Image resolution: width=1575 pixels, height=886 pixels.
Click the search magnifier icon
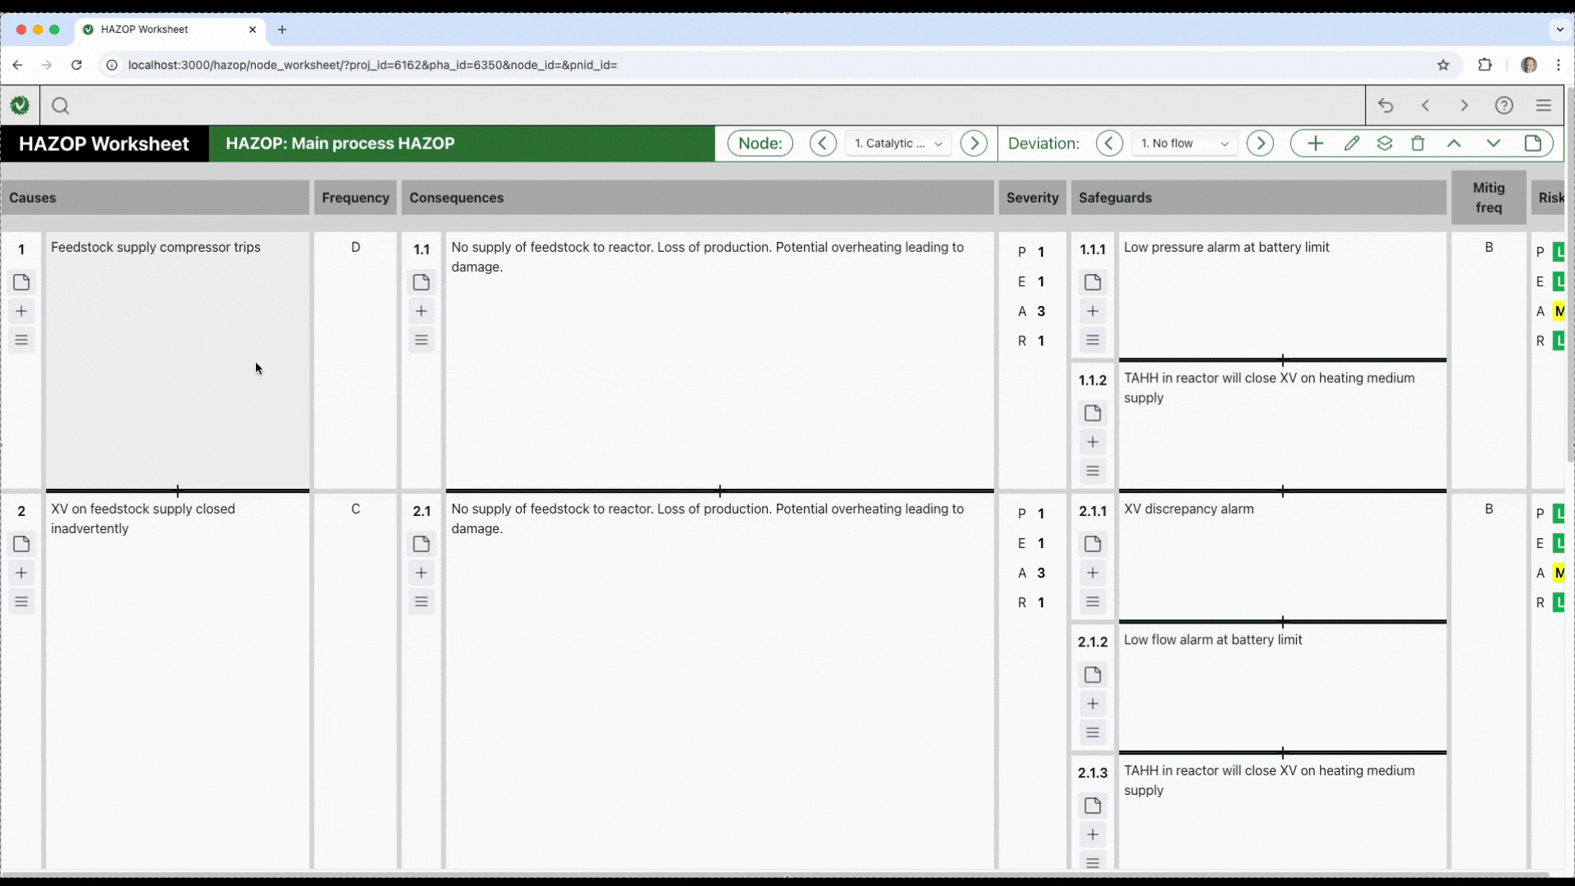(60, 106)
